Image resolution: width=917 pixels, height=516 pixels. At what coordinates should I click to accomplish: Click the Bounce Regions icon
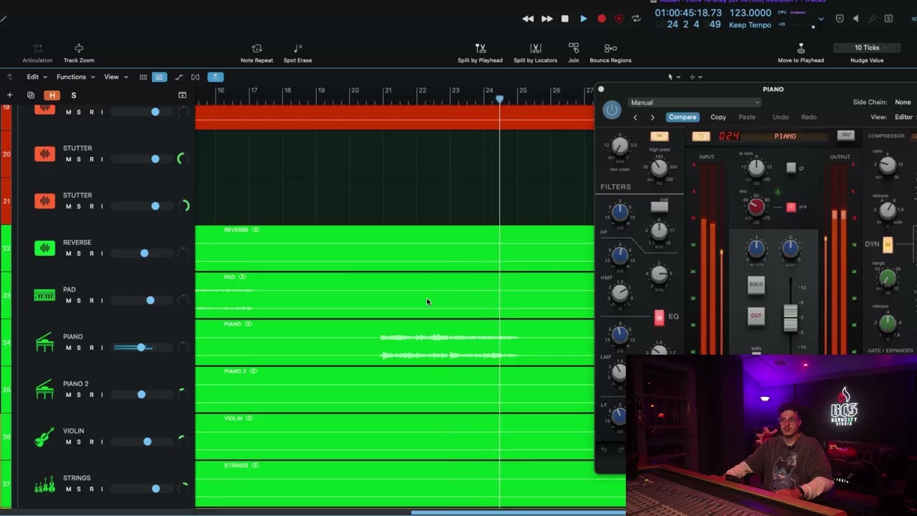pyautogui.click(x=610, y=49)
